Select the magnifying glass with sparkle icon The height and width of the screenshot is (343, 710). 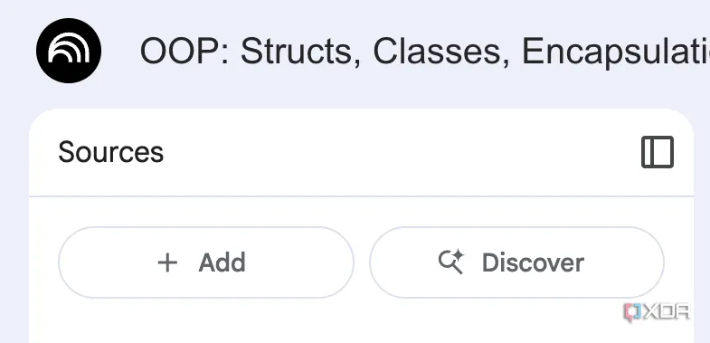click(x=451, y=262)
